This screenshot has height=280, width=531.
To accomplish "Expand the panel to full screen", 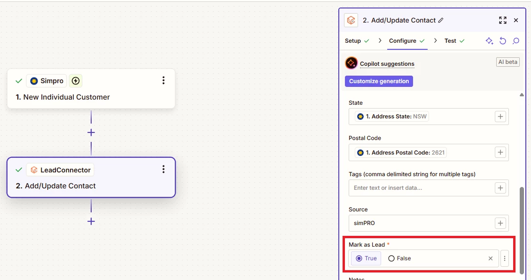I will [503, 20].
